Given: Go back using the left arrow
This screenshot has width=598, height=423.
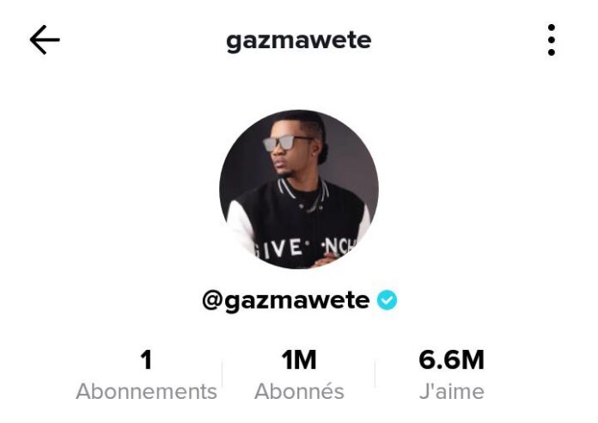Looking at the screenshot, I should [45, 40].
